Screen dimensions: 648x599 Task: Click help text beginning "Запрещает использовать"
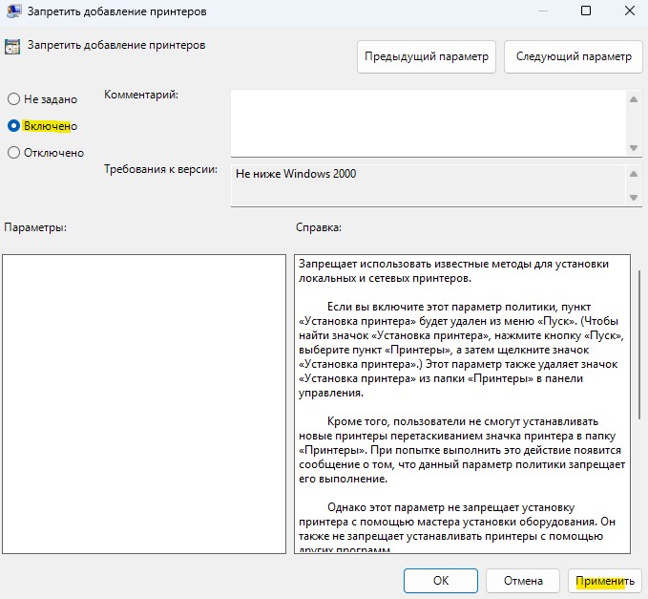(x=453, y=271)
